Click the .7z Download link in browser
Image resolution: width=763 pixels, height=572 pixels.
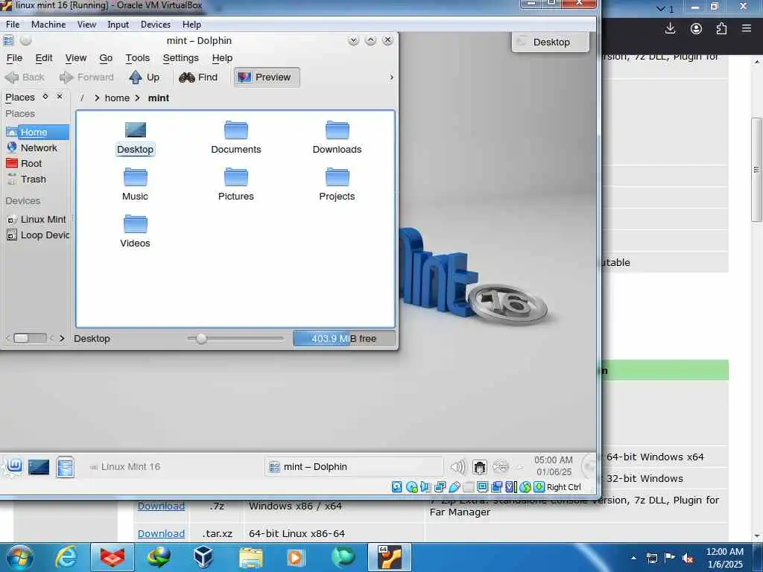pos(161,506)
